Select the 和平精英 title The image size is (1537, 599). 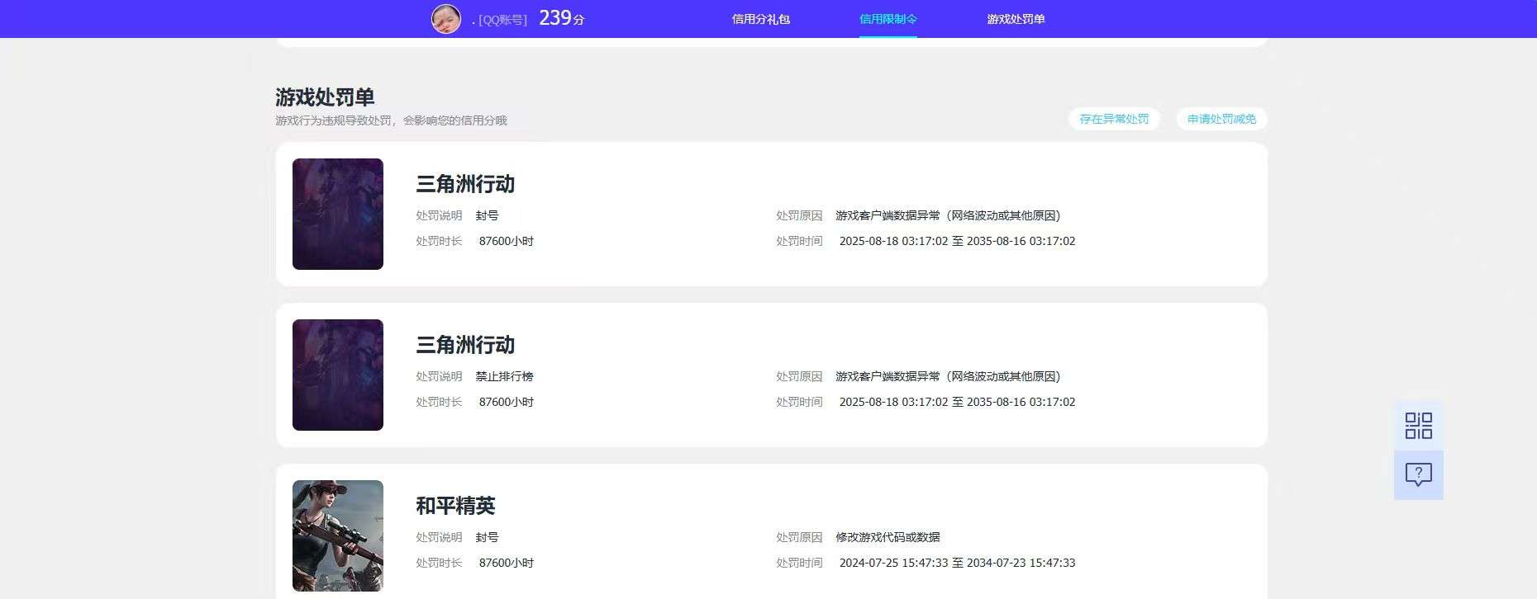(455, 506)
